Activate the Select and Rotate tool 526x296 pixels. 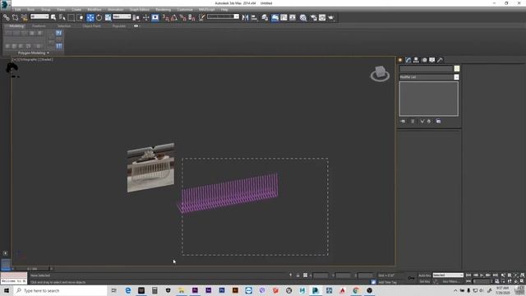coord(99,17)
